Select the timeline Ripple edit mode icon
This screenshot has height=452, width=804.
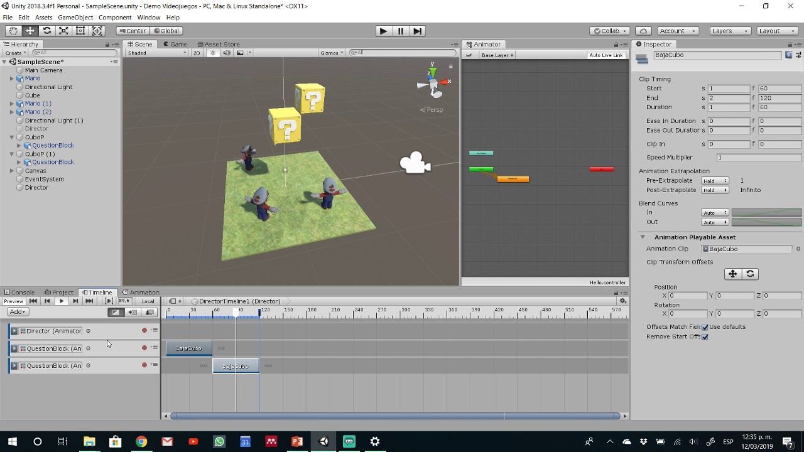coord(133,312)
